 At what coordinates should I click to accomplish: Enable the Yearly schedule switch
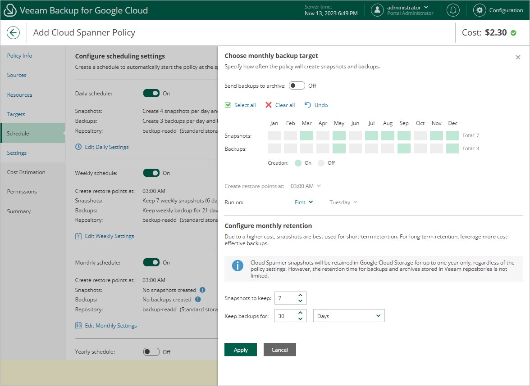[x=151, y=352]
